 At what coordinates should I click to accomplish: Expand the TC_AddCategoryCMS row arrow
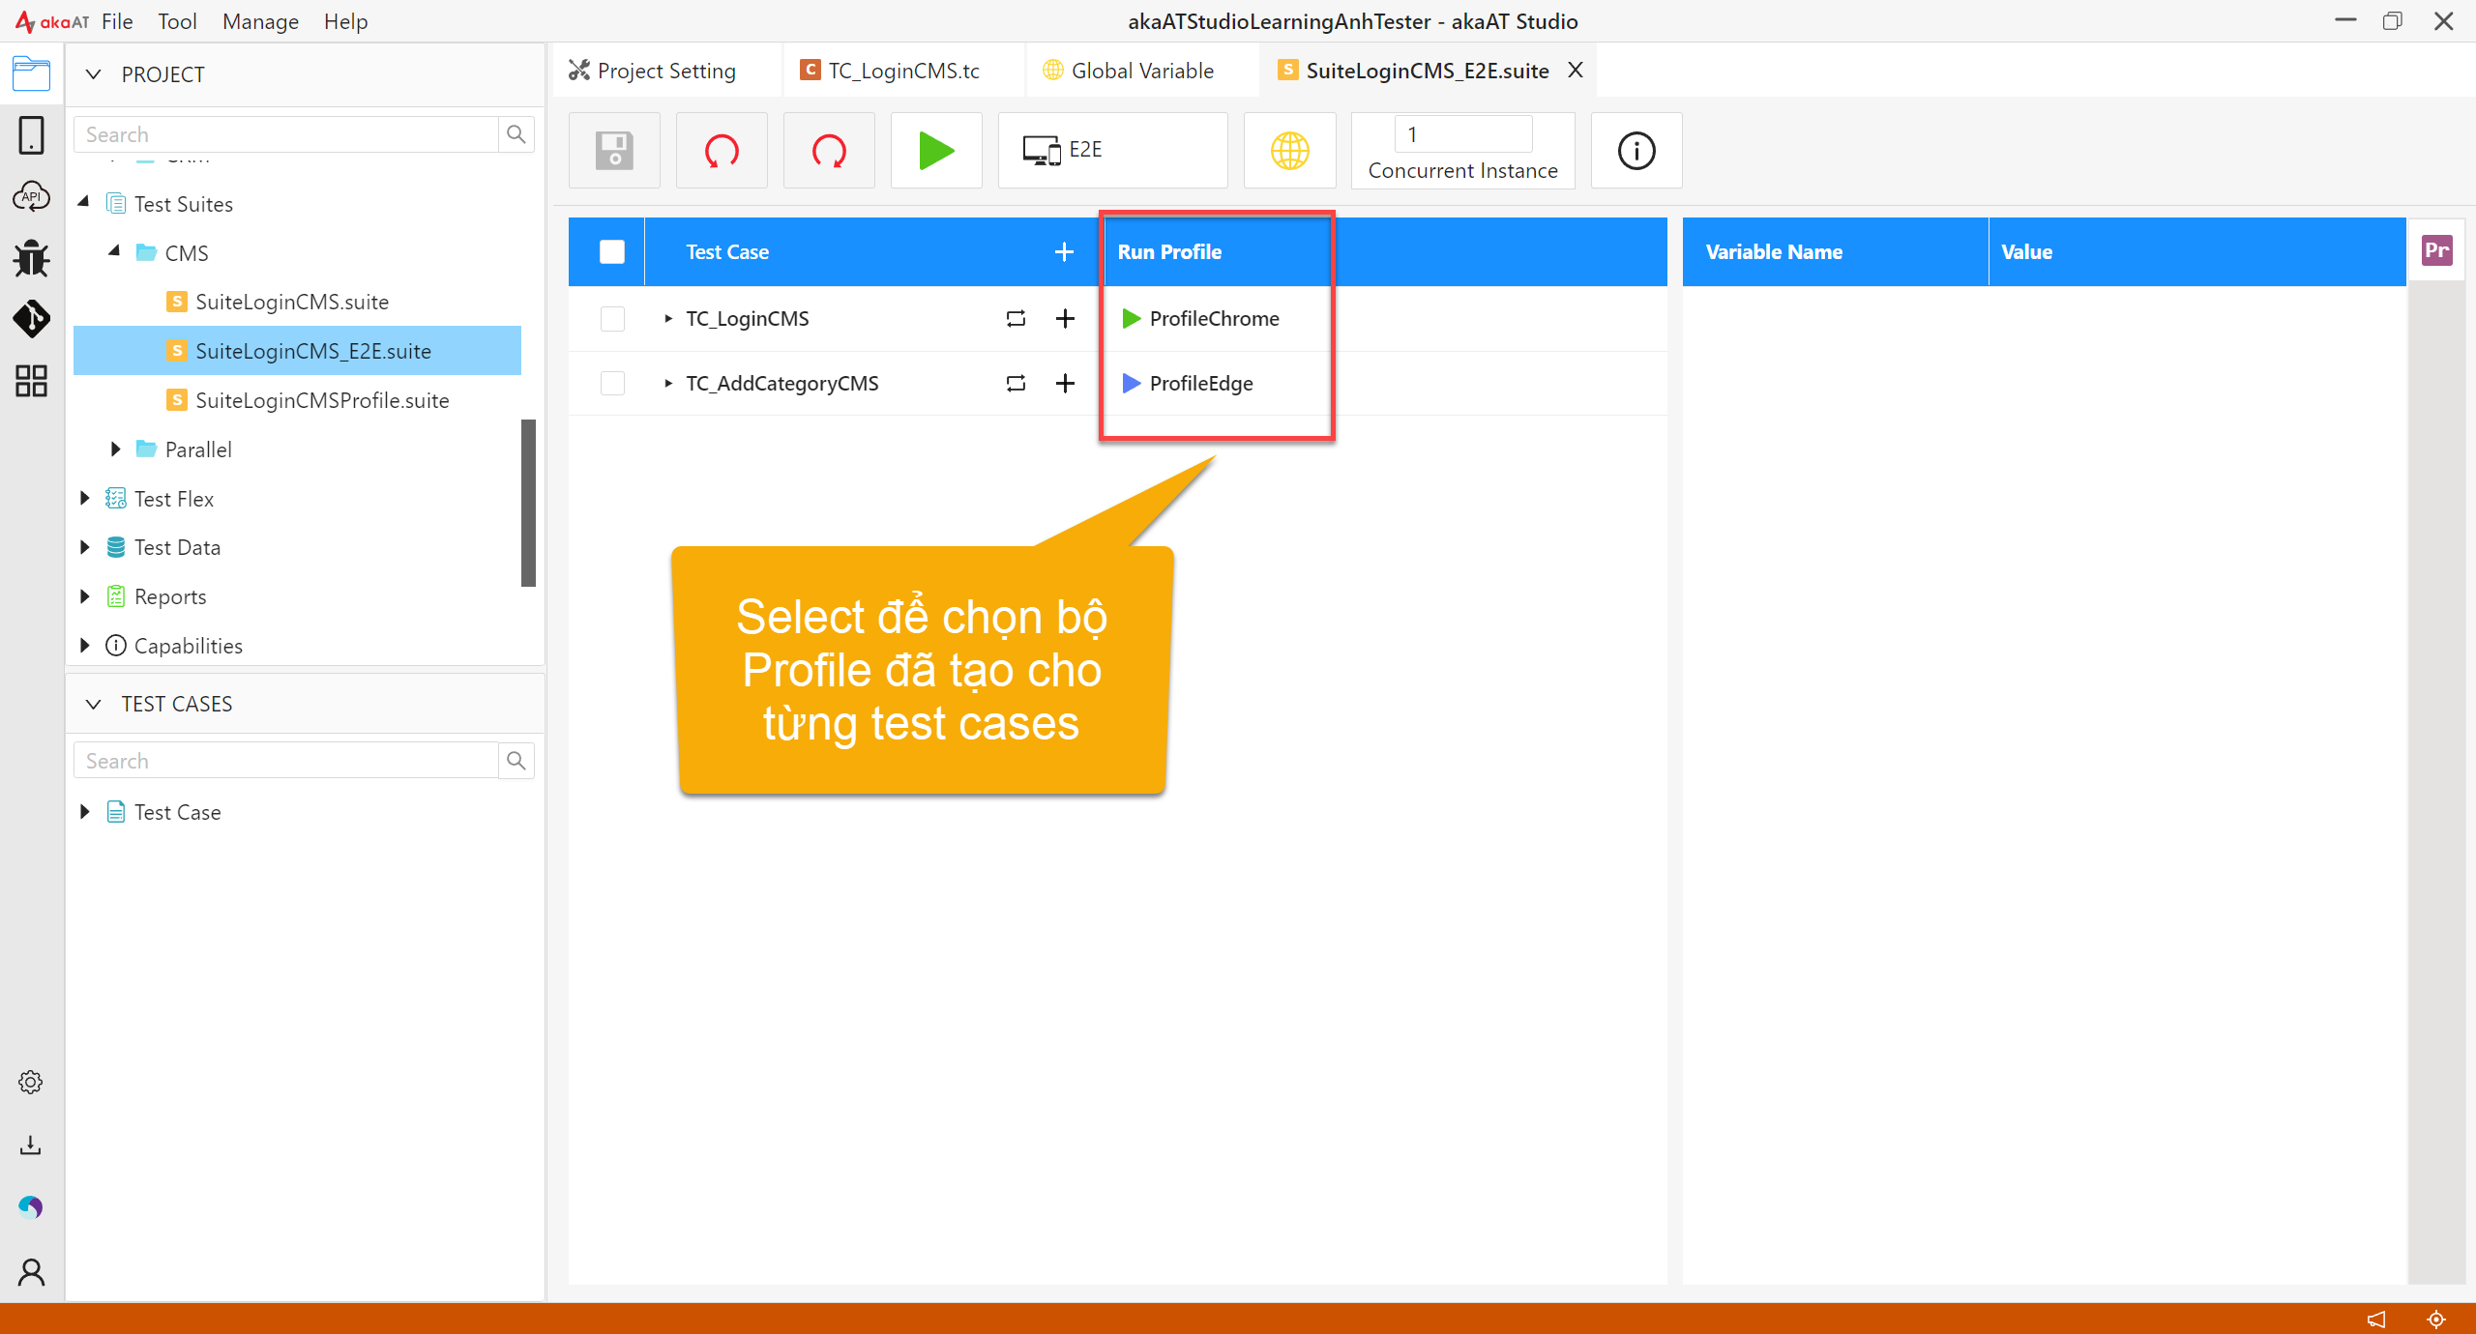tap(667, 384)
